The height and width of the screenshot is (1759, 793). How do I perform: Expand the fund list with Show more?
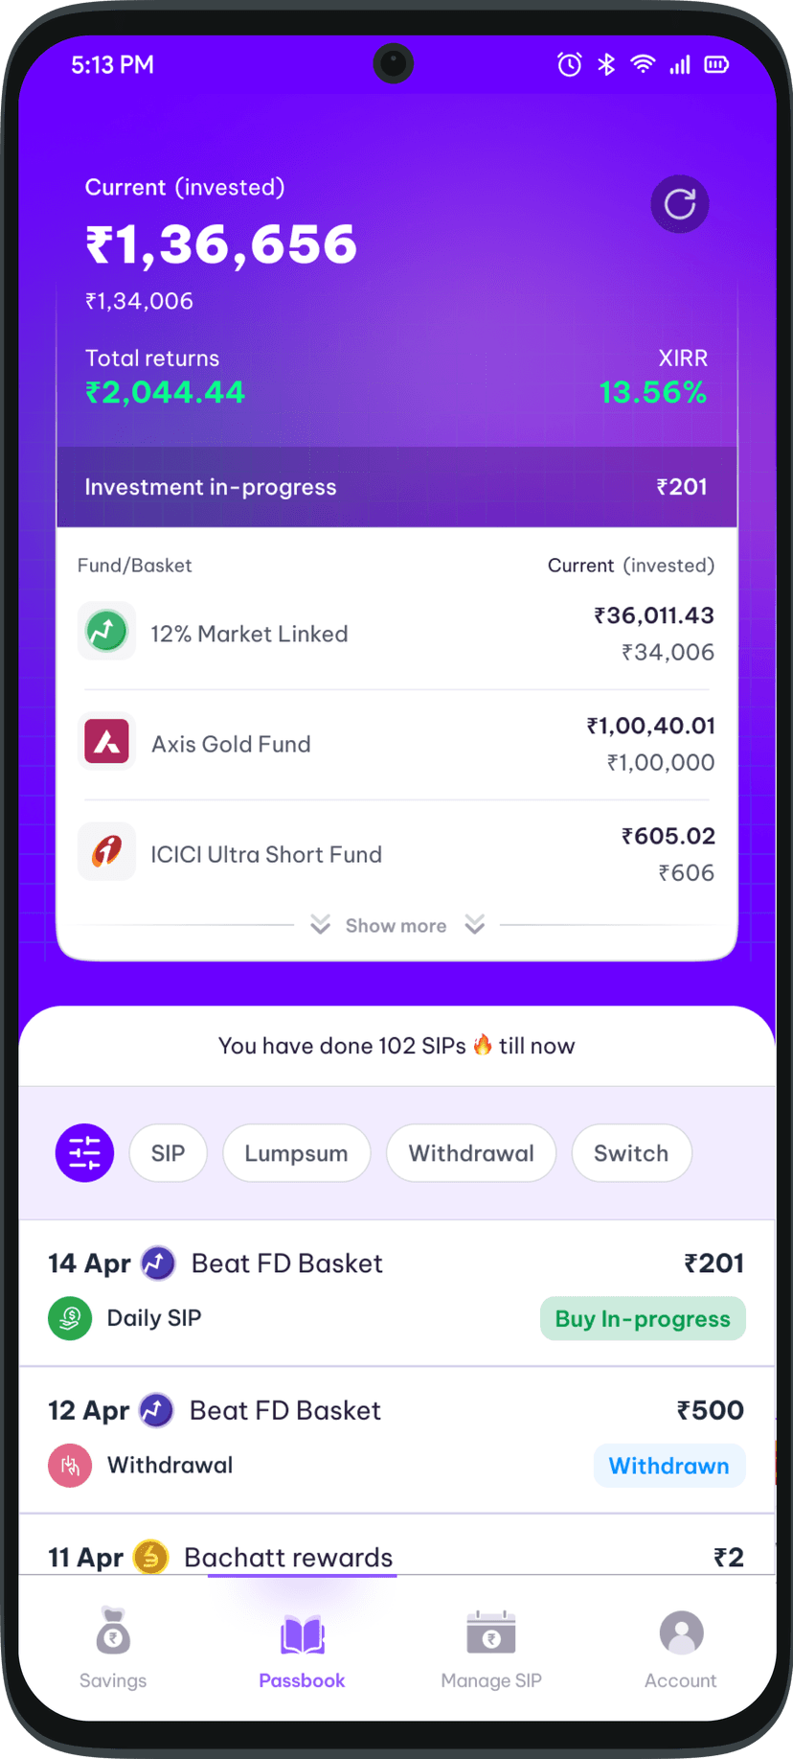396,925
